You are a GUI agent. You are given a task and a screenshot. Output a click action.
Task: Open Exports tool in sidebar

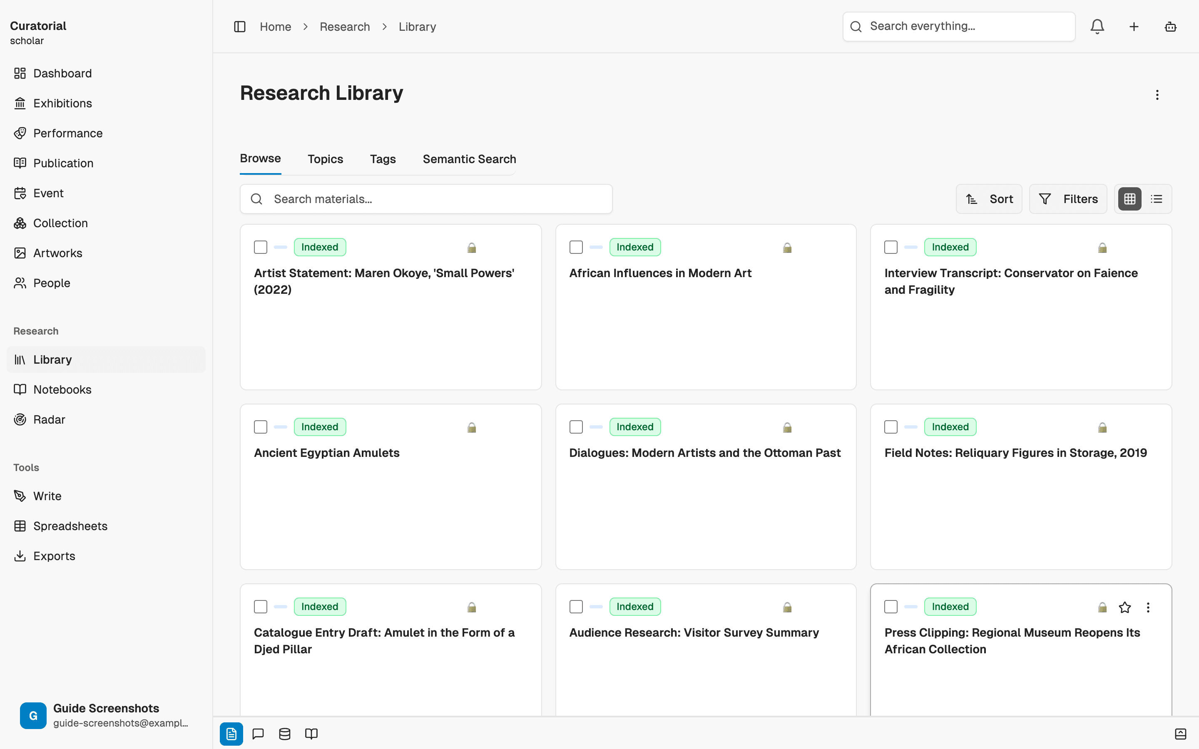pyautogui.click(x=106, y=556)
